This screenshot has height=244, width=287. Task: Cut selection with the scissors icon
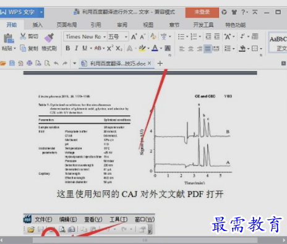click(23, 36)
